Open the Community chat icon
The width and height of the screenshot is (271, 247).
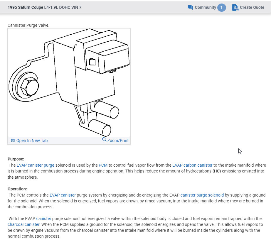190,8
